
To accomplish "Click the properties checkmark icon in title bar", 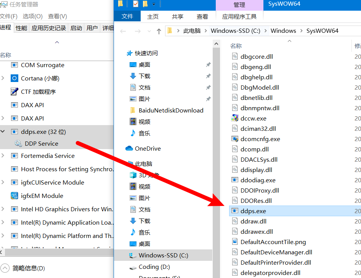I will click(136, 4).
